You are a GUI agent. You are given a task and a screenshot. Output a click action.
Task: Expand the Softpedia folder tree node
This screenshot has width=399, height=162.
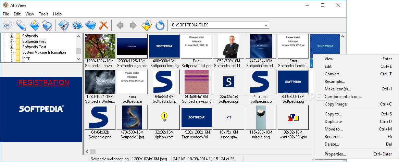tap(11, 36)
